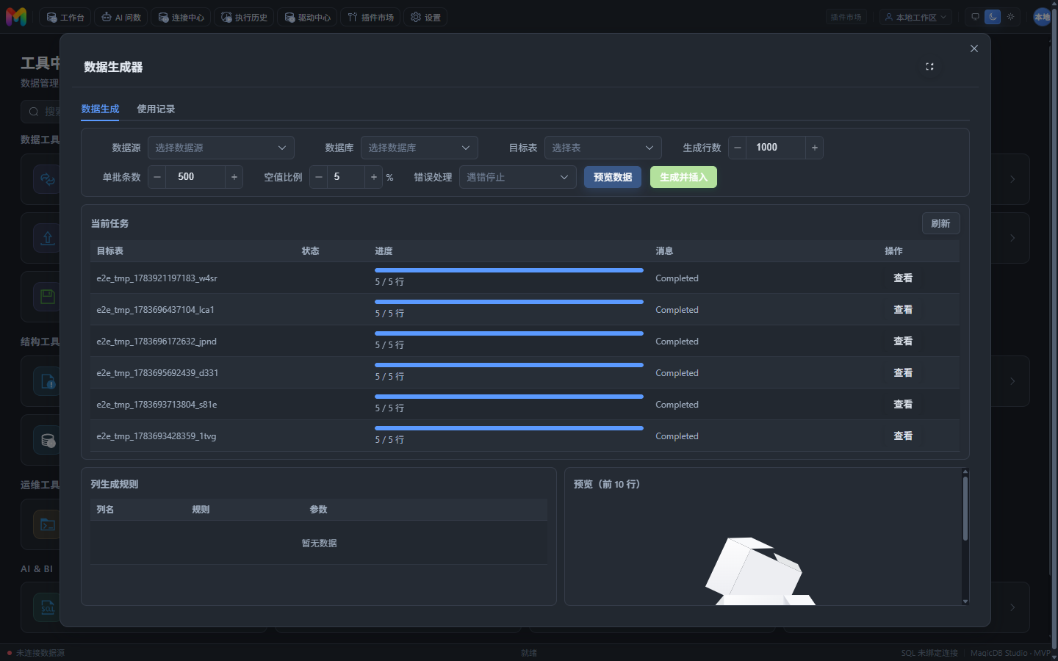Open the 本地 user avatar
Screen dimensions: 1058x661
(1042, 17)
